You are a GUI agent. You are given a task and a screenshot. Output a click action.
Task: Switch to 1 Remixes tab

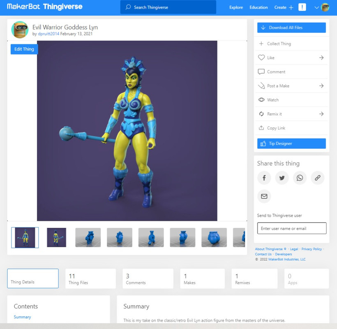click(254, 278)
